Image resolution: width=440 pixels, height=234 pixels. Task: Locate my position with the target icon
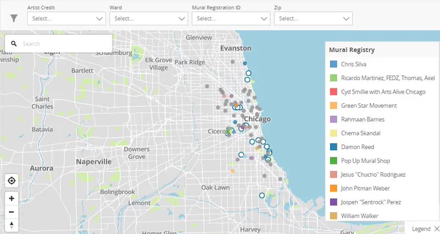[12, 180]
